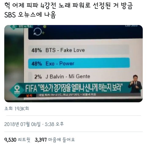Click the 48% beside Exo - Power
This screenshot has height=144, width=147.
(36, 64)
